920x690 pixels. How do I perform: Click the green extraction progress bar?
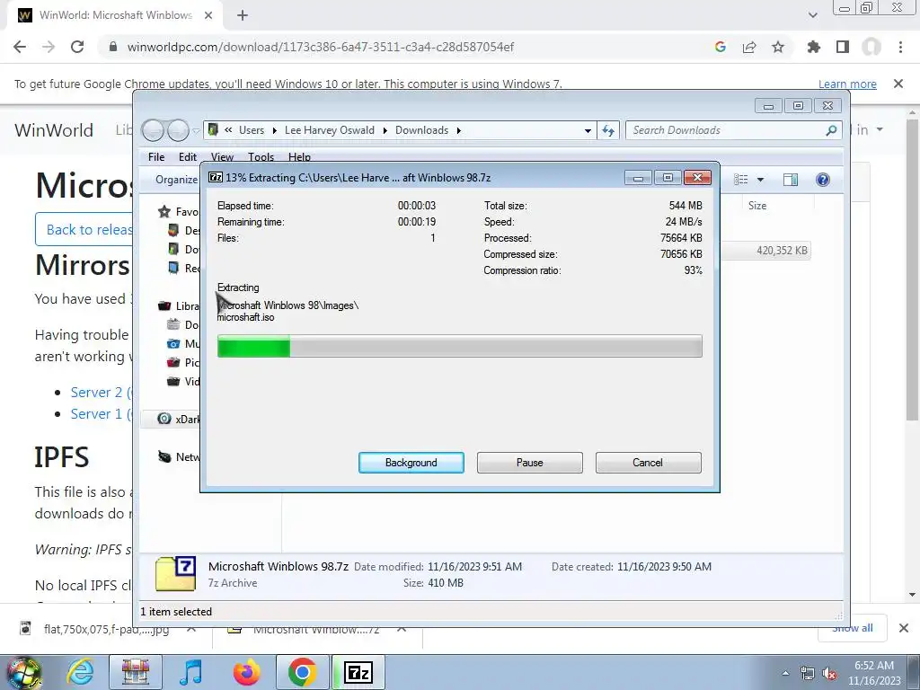pos(459,346)
